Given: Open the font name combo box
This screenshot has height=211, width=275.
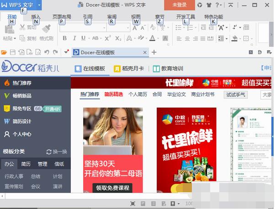Looking at the screenshot, I should [x=83, y=27].
